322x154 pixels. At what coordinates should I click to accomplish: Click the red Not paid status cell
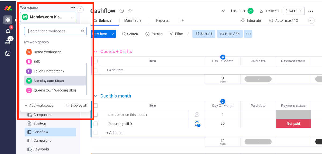(293, 124)
